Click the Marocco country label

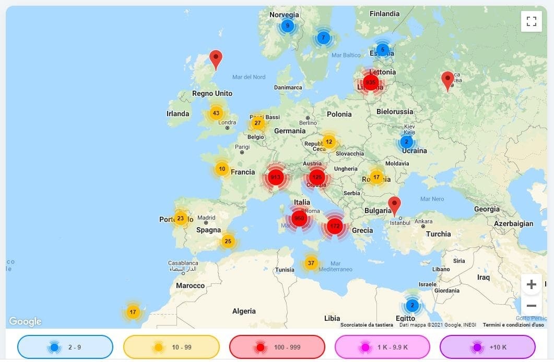click(190, 286)
